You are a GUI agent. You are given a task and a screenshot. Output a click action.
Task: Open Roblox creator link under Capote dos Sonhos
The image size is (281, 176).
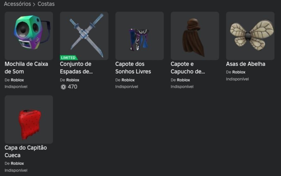[128, 80]
